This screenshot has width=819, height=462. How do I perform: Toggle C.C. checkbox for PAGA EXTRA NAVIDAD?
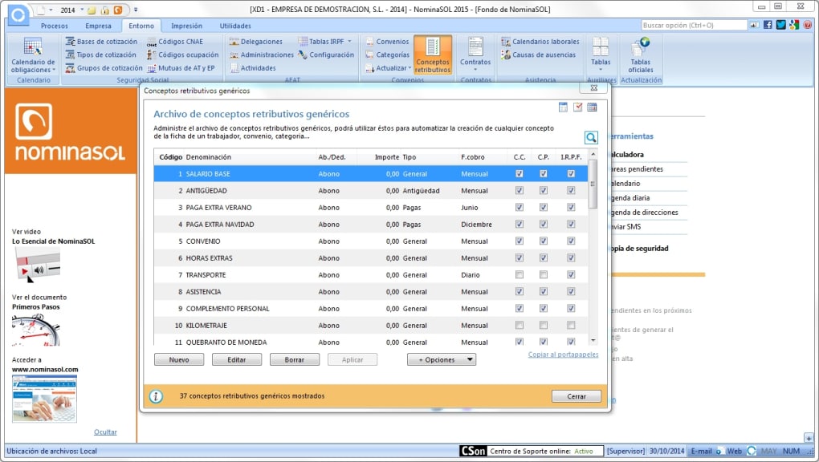520,224
